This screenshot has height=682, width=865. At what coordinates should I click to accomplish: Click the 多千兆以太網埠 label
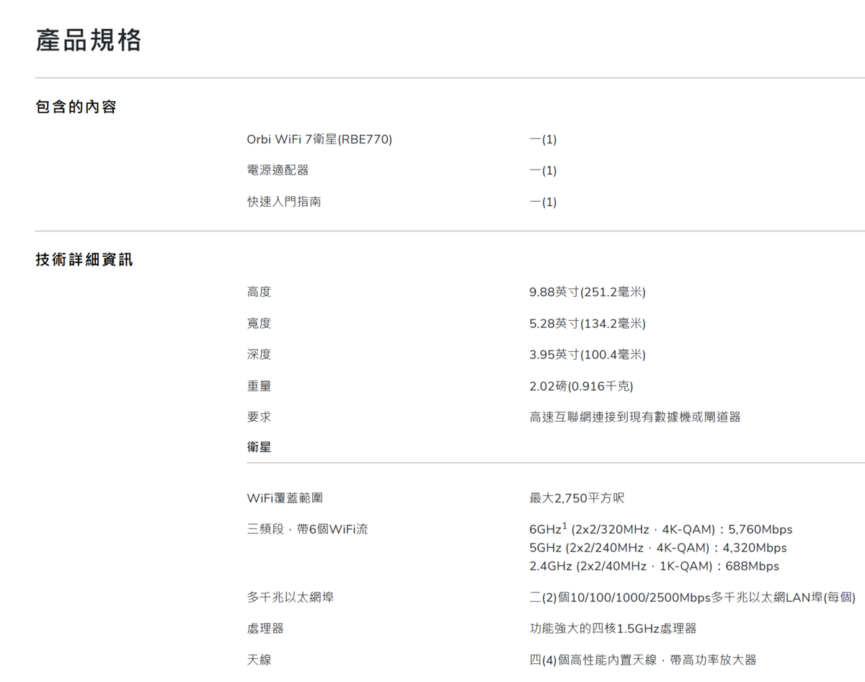tap(290, 597)
